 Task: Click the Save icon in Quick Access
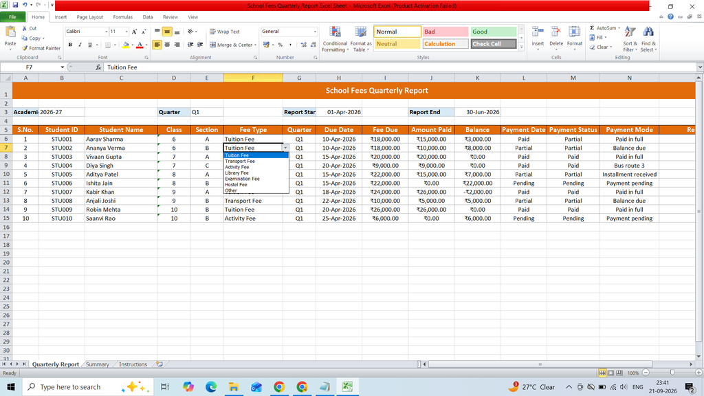[15, 5]
